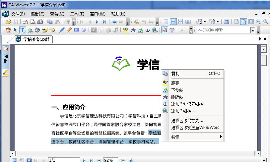Select the Hand pan tool

click(x=8, y=30)
